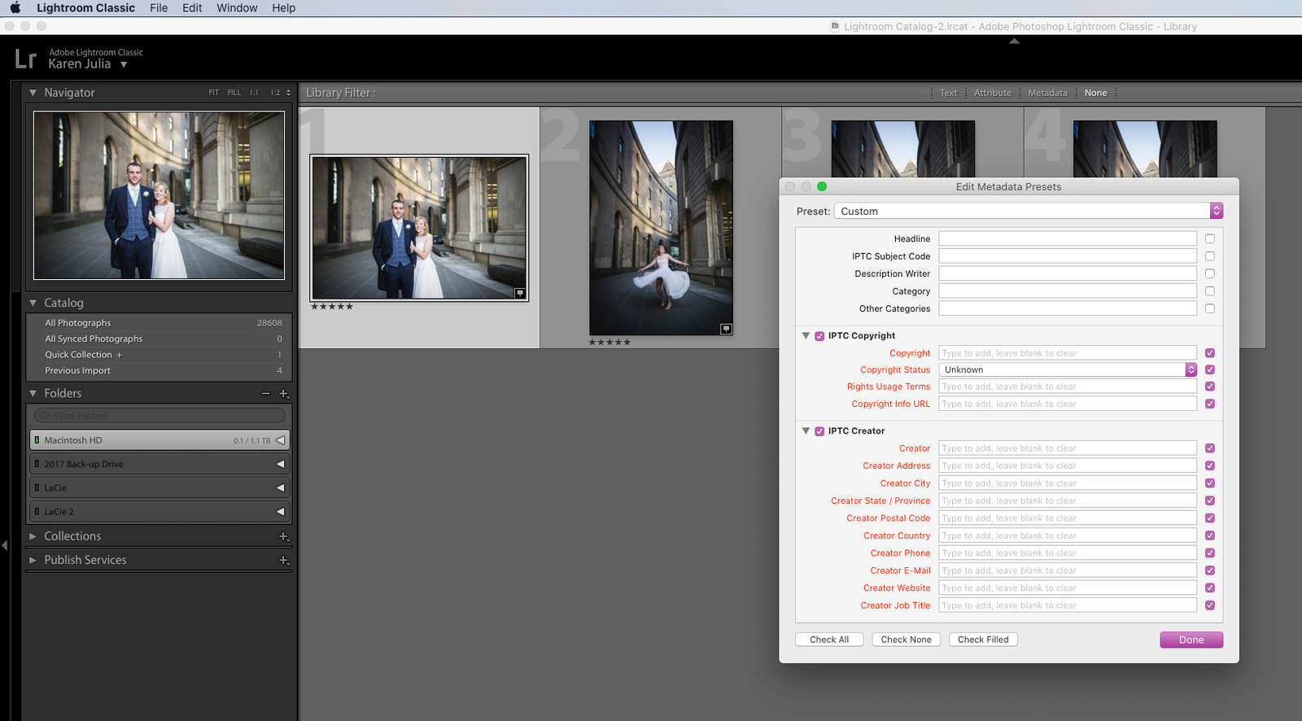This screenshot has height=721, width=1302.
Task: Click the Check Filled button
Action: coord(983,640)
